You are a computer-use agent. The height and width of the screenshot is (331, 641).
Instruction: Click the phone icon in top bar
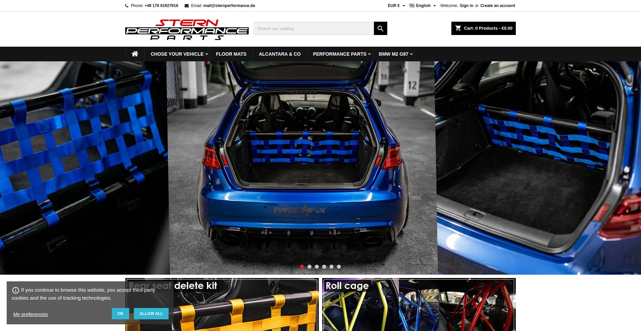127,6
